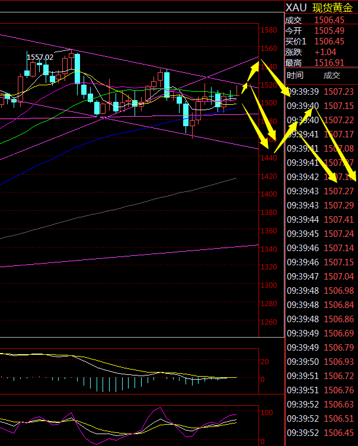Click the MACD histogram indicator pane
Image resolution: width=358 pixels, height=446 pixels.
coord(129,371)
